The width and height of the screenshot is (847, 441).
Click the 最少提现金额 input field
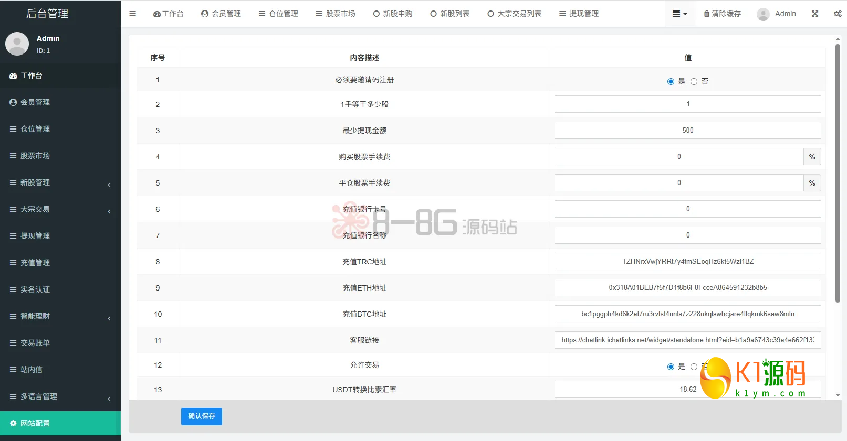pyautogui.click(x=688, y=130)
